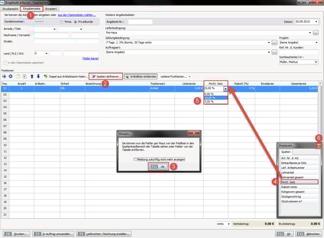Screen dimensions: 324x238
Task: Move the position up with the arrow icon
Action: [x=32, y=76]
